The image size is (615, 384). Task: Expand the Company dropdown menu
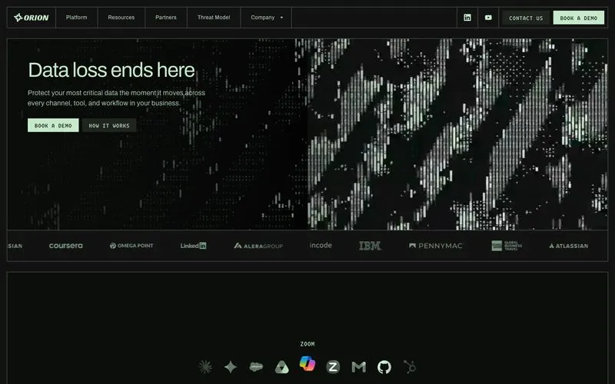[266, 18]
